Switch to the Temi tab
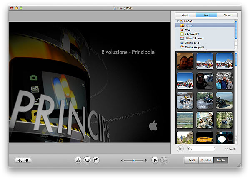Image resolution: width=250 pixels, height=179 pixels. pos(192,160)
